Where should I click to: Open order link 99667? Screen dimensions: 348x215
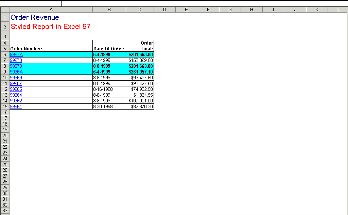click(16, 83)
